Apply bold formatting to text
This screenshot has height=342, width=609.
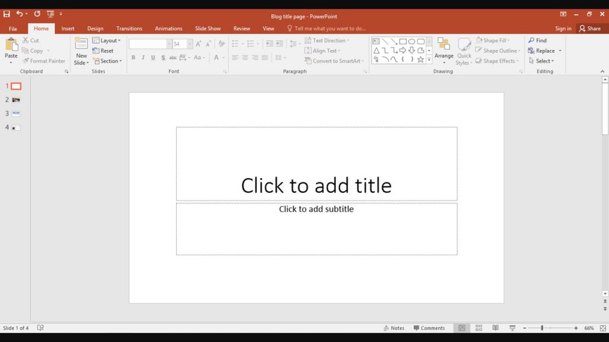133,58
